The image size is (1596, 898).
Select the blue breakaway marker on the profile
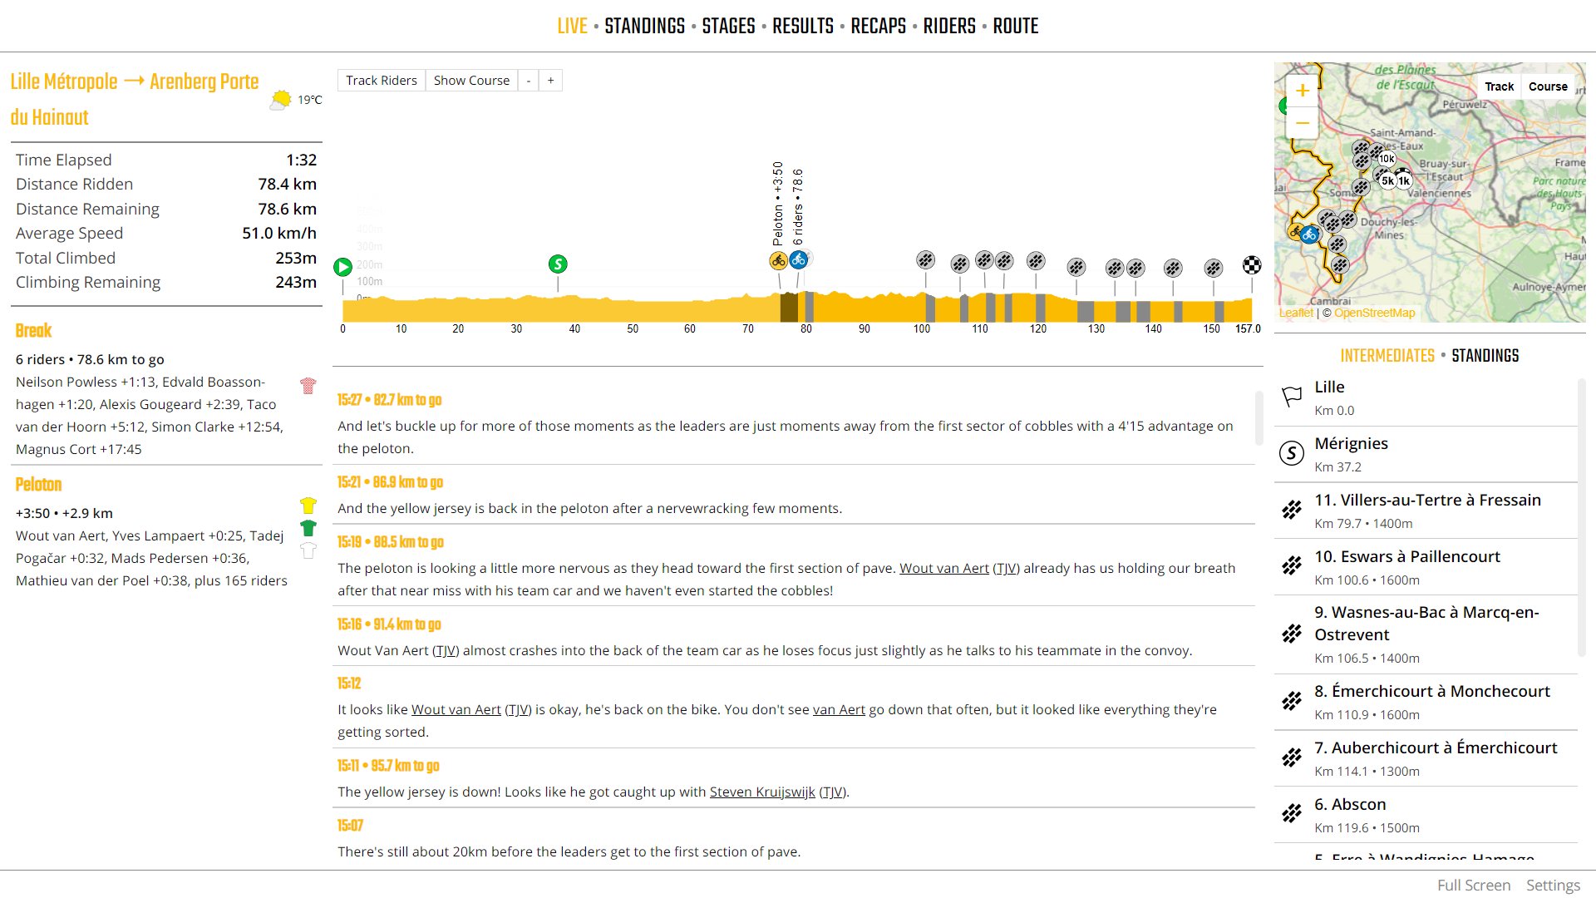point(798,259)
